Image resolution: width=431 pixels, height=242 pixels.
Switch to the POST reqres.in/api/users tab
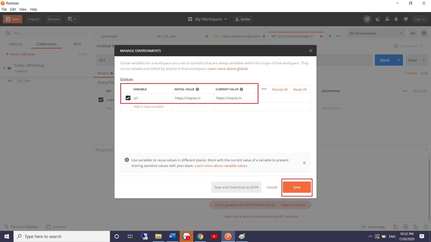click(x=238, y=36)
